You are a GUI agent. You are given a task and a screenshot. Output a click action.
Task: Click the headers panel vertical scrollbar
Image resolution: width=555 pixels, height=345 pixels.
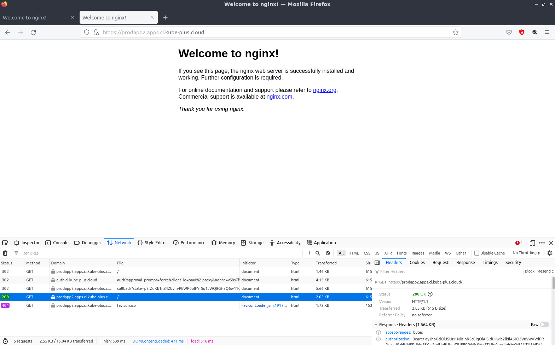(x=553, y=283)
